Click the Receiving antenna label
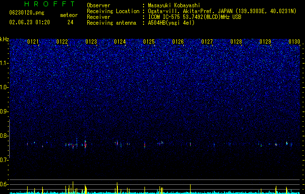The width and height of the screenshot is (305, 194). 112,23
